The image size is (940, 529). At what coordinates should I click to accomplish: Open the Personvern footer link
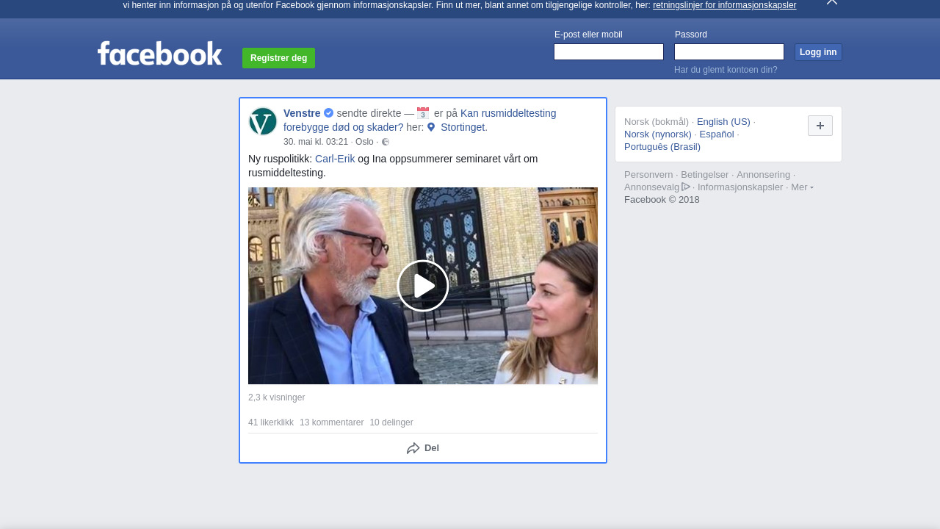pos(648,175)
